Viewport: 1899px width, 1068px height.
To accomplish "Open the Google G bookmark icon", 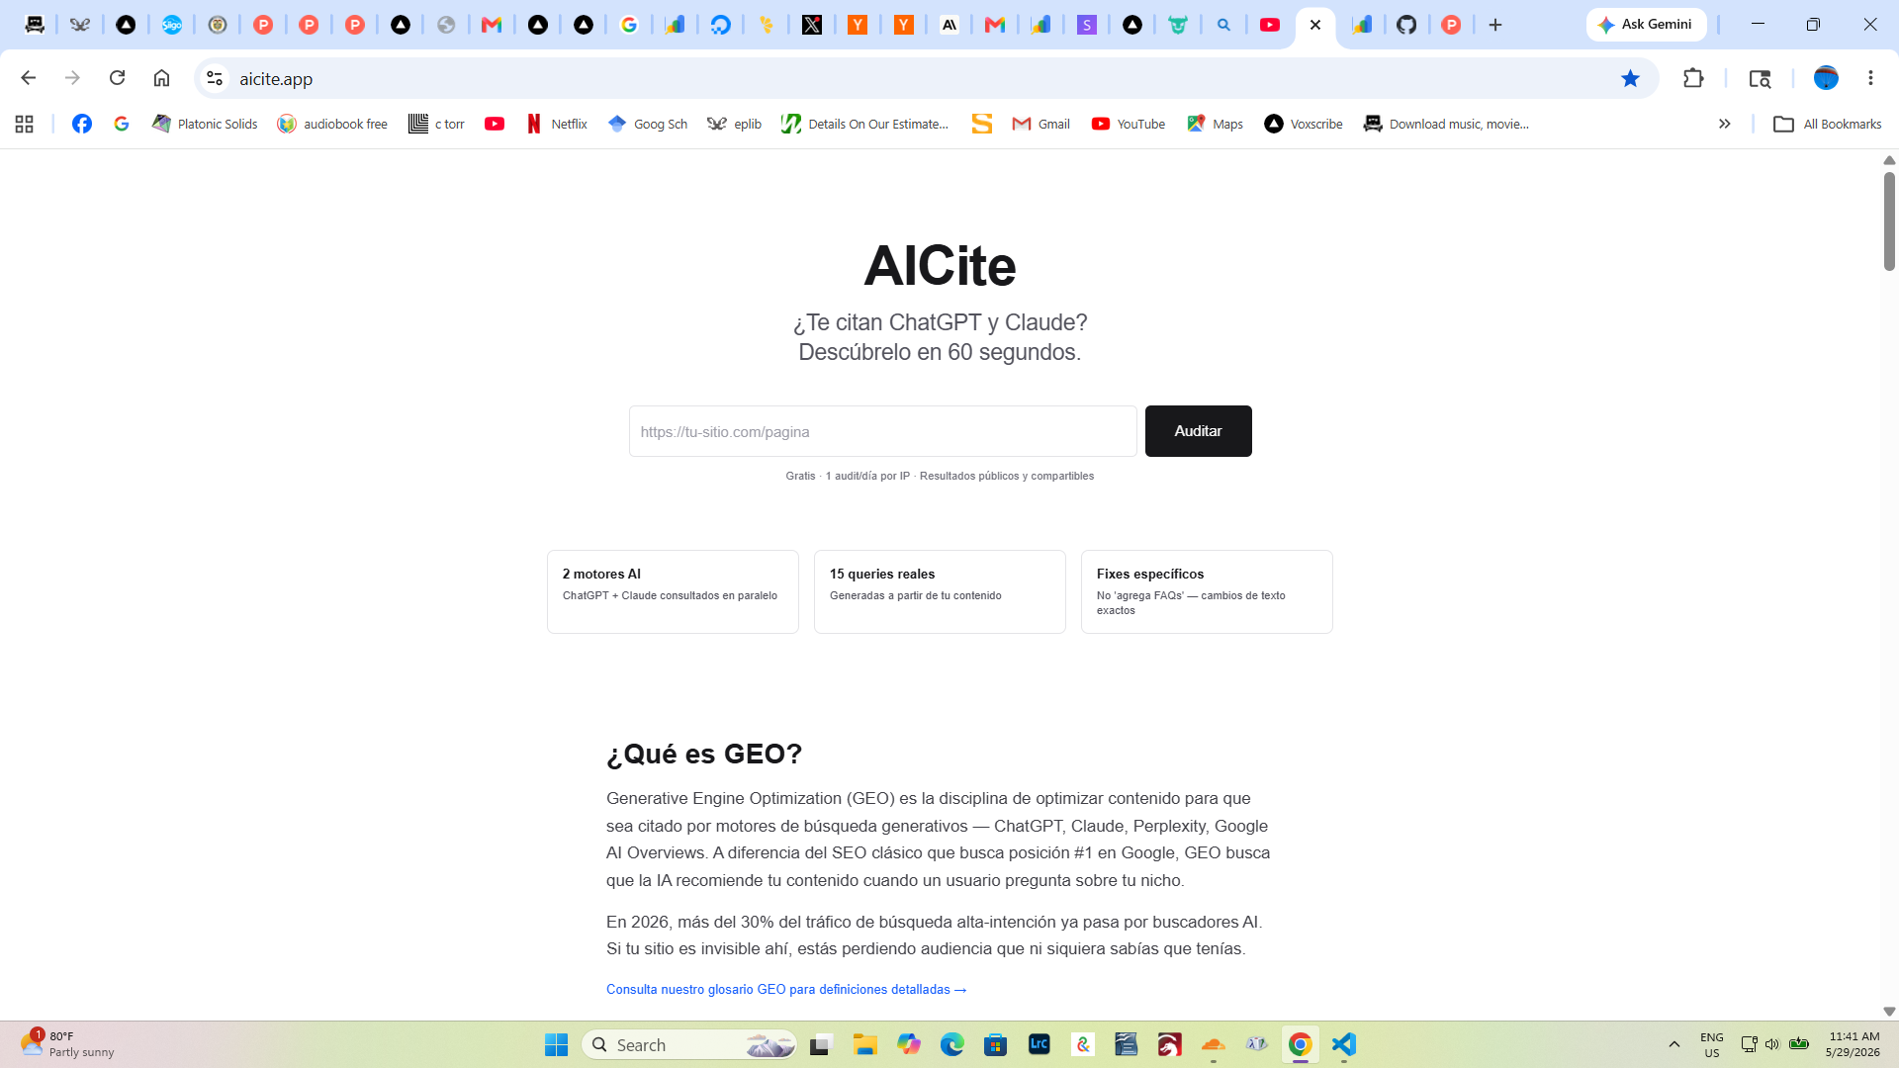I will 122,124.
